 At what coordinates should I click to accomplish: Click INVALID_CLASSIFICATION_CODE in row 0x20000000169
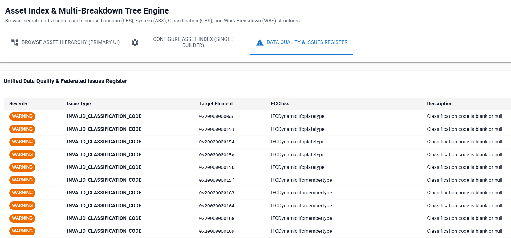104,231
